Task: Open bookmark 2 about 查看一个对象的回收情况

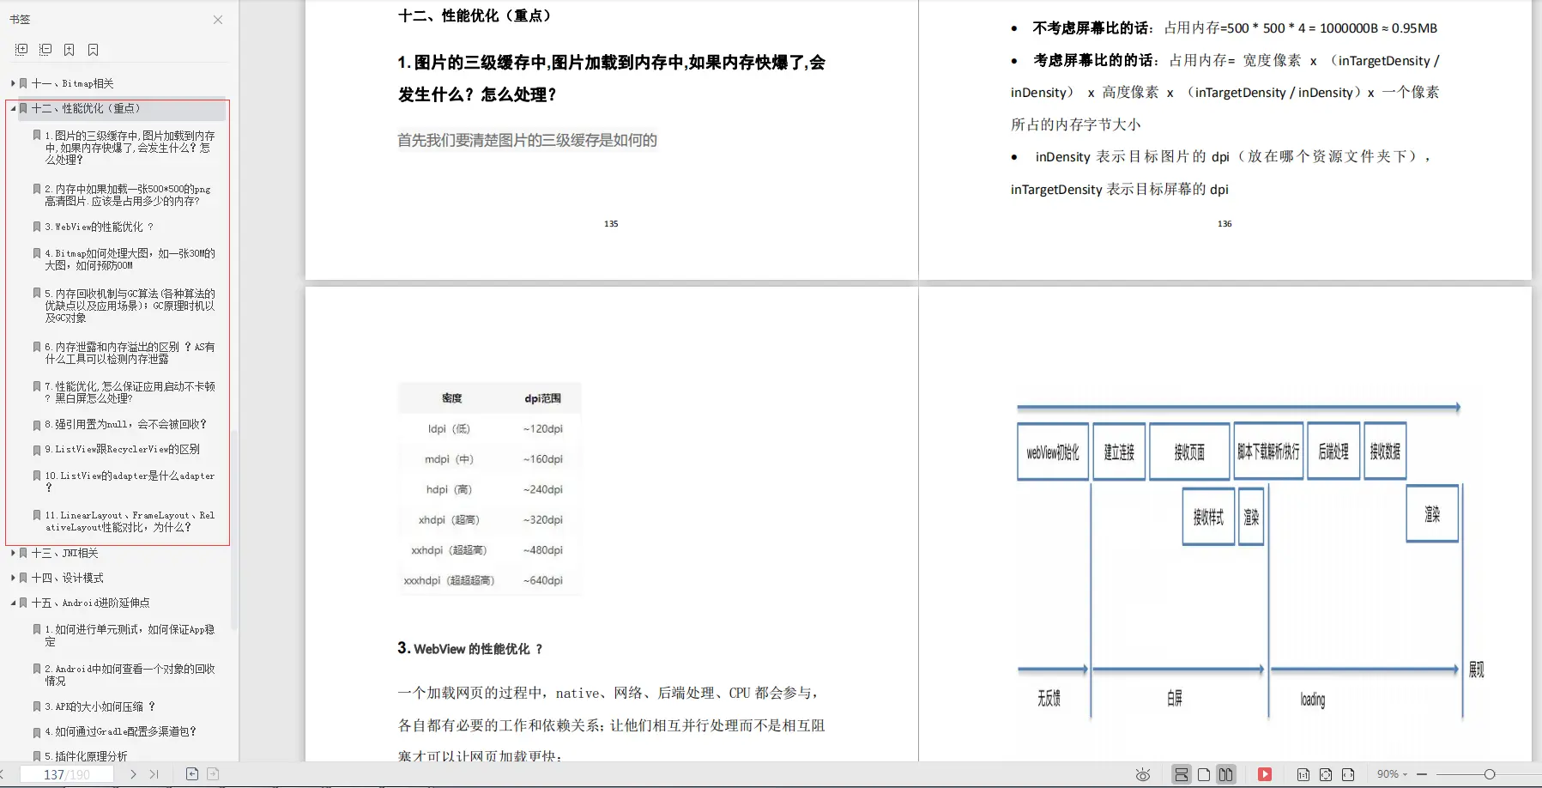Action: coord(130,675)
